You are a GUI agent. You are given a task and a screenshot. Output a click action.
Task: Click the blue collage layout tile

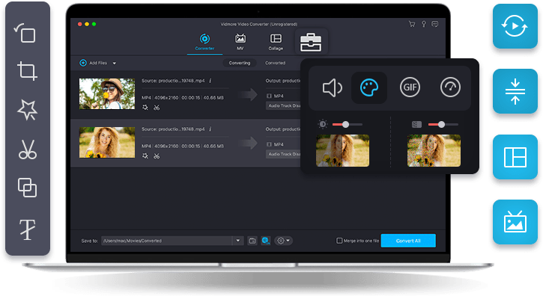515,157
